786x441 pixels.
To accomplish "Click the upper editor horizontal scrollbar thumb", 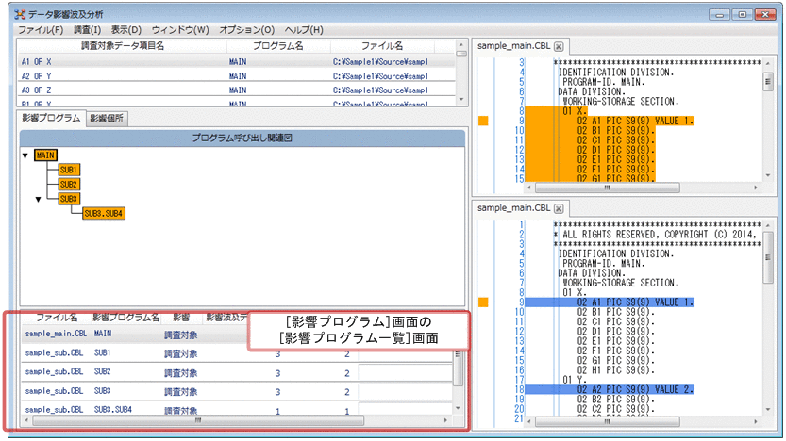I will 608,188.
